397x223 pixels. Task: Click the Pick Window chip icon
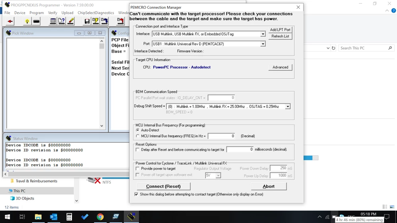click(8, 33)
